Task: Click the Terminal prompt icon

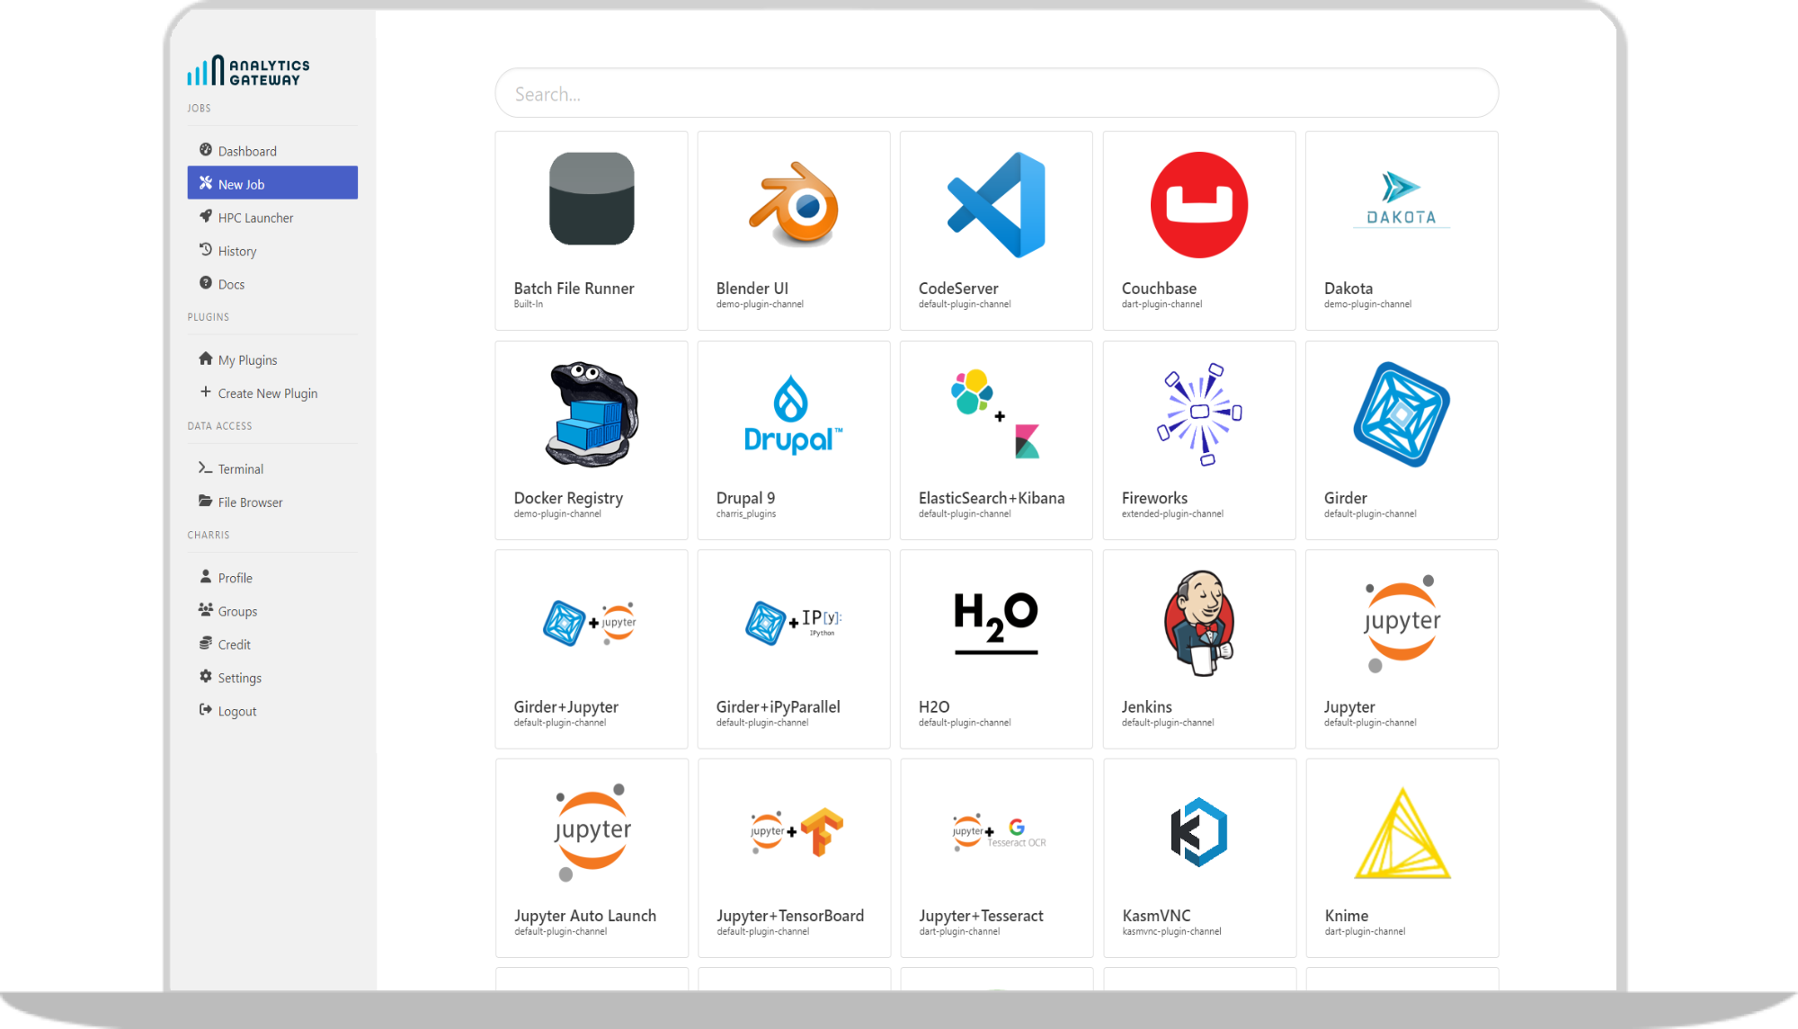Action: pyautogui.click(x=206, y=468)
